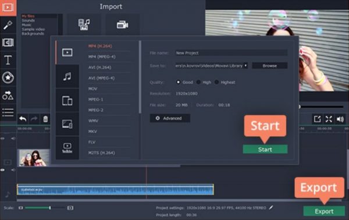
Task: Select the devices export category
Action: (67, 101)
